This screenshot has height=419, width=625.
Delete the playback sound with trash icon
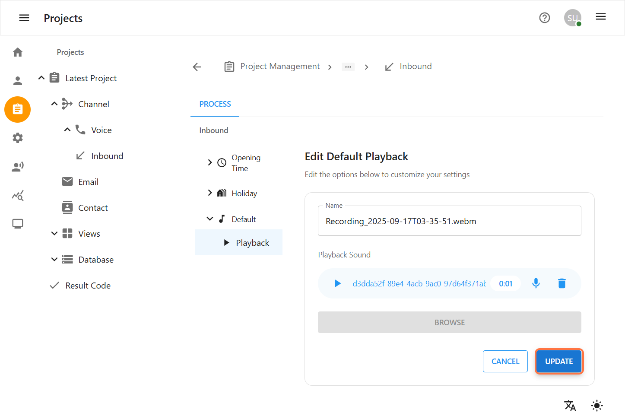click(x=562, y=283)
